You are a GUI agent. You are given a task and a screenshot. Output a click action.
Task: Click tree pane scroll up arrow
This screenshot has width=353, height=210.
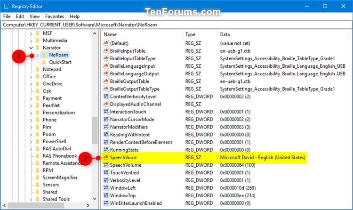pos(95,33)
